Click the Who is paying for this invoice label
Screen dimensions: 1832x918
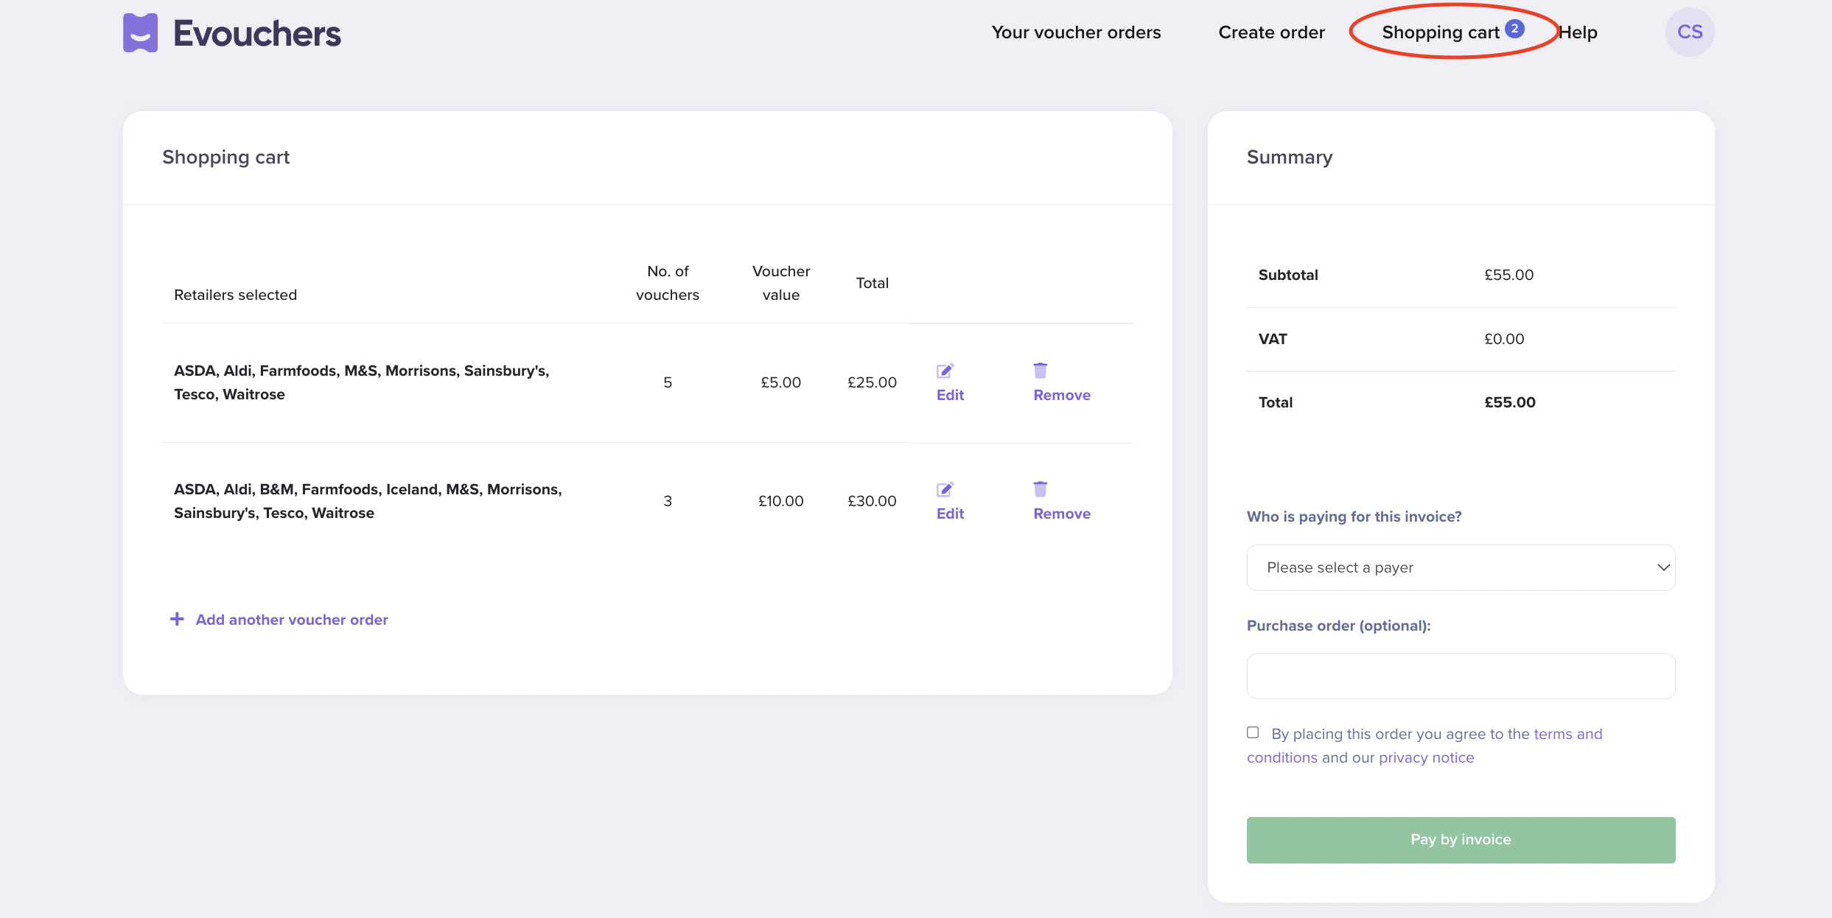click(x=1354, y=516)
